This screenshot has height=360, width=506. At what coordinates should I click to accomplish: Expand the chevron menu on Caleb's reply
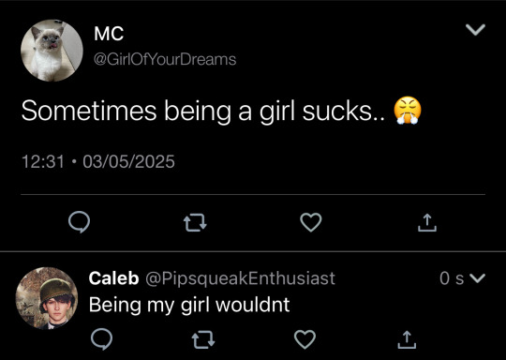pyautogui.click(x=478, y=278)
